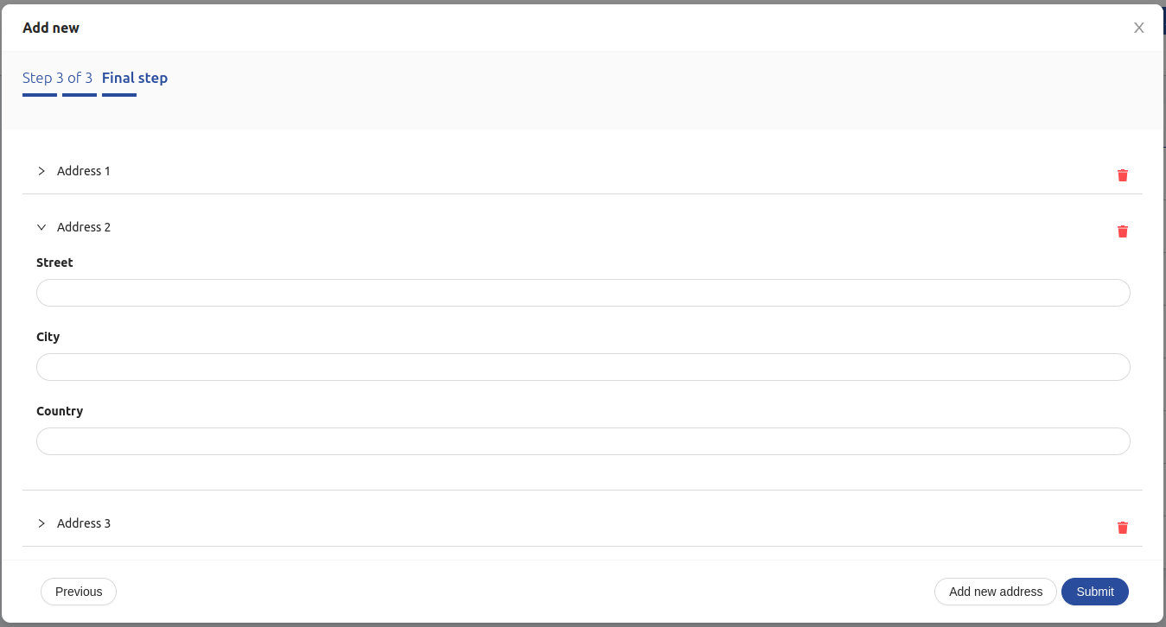Go to first step progress bar

click(40, 95)
